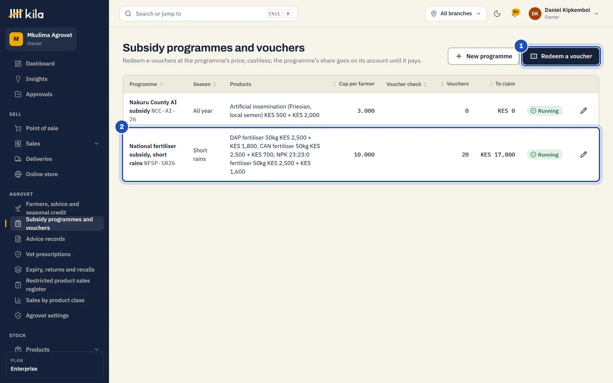Click Restricted product sales register icon
Image resolution: width=613 pixels, height=383 pixels.
18,285
